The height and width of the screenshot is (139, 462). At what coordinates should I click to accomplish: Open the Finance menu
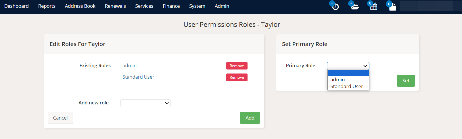[x=171, y=6]
